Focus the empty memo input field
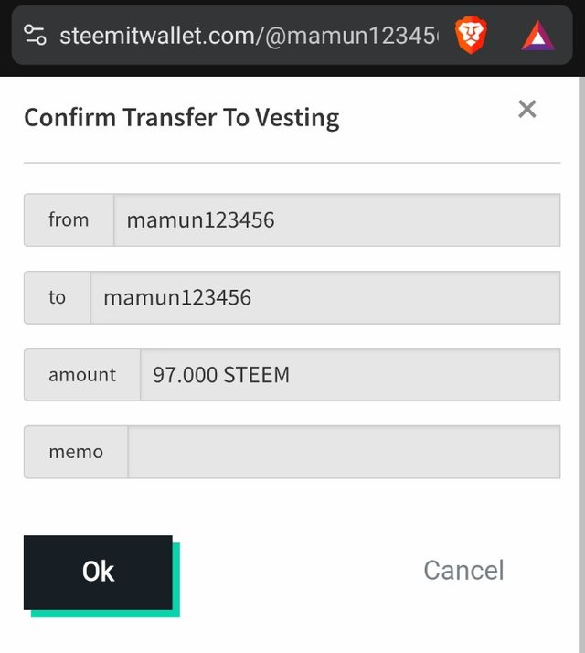The height and width of the screenshot is (653, 585). pos(344,452)
